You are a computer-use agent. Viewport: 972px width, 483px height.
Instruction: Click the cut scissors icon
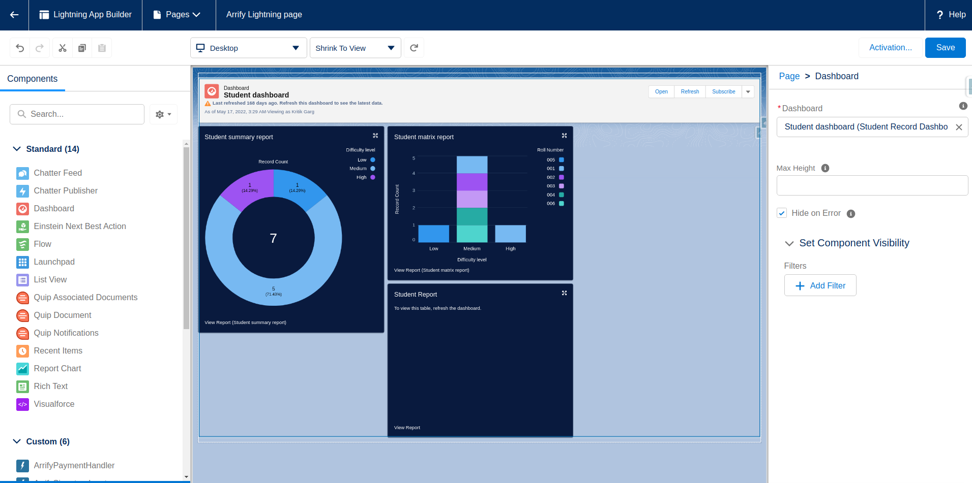click(63, 48)
